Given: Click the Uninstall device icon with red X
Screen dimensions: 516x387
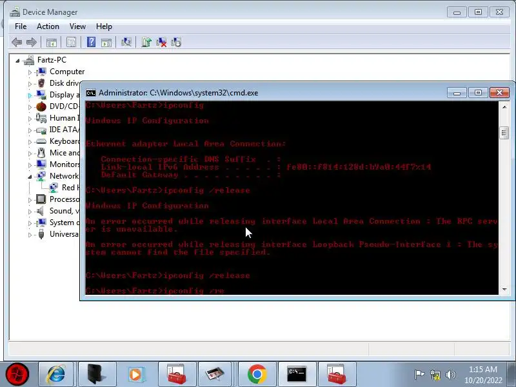Looking at the screenshot, I should (161, 42).
